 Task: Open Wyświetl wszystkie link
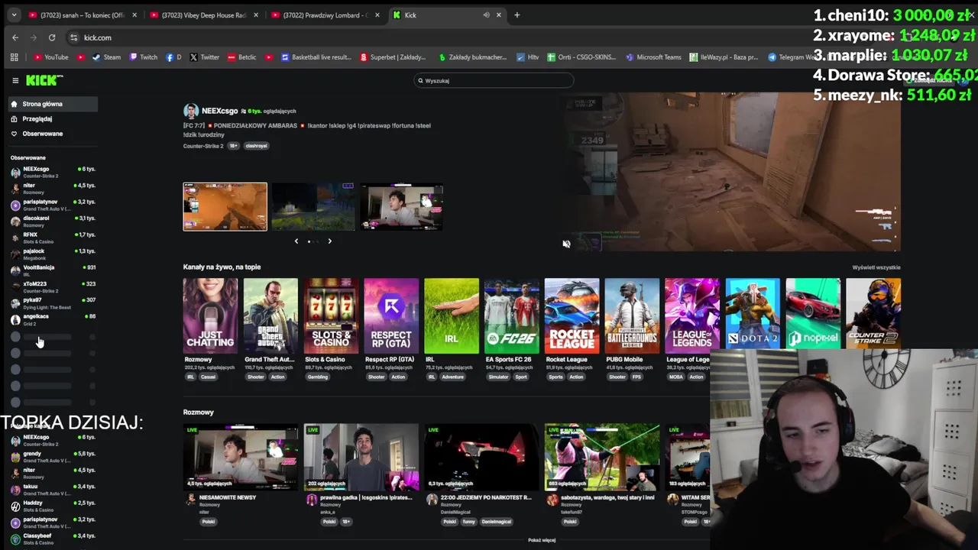876,267
